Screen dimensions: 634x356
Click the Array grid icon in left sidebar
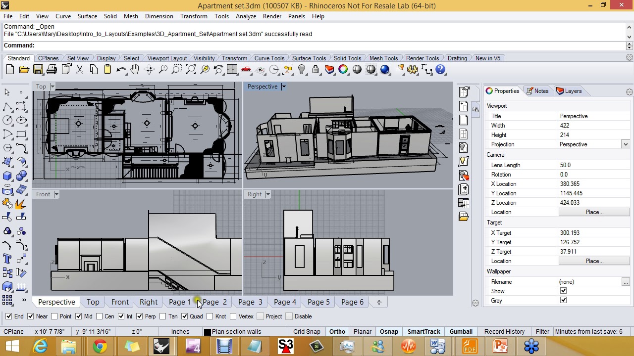point(7,300)
